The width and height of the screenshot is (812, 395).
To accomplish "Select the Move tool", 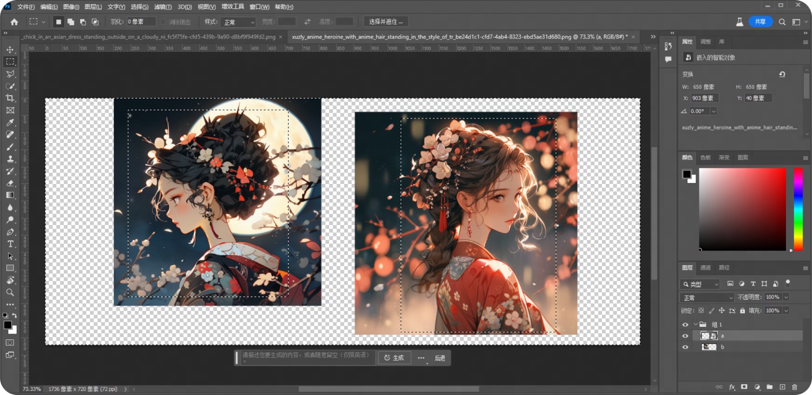I will pyautogui.click(x=10, y=50).
